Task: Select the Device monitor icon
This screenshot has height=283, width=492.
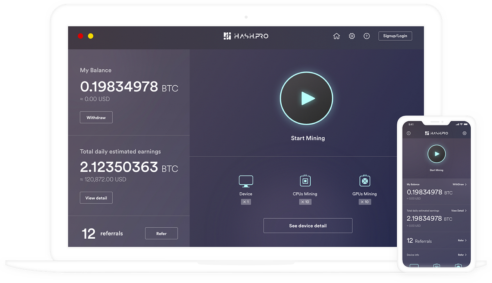Action: [x=246, y=180]
